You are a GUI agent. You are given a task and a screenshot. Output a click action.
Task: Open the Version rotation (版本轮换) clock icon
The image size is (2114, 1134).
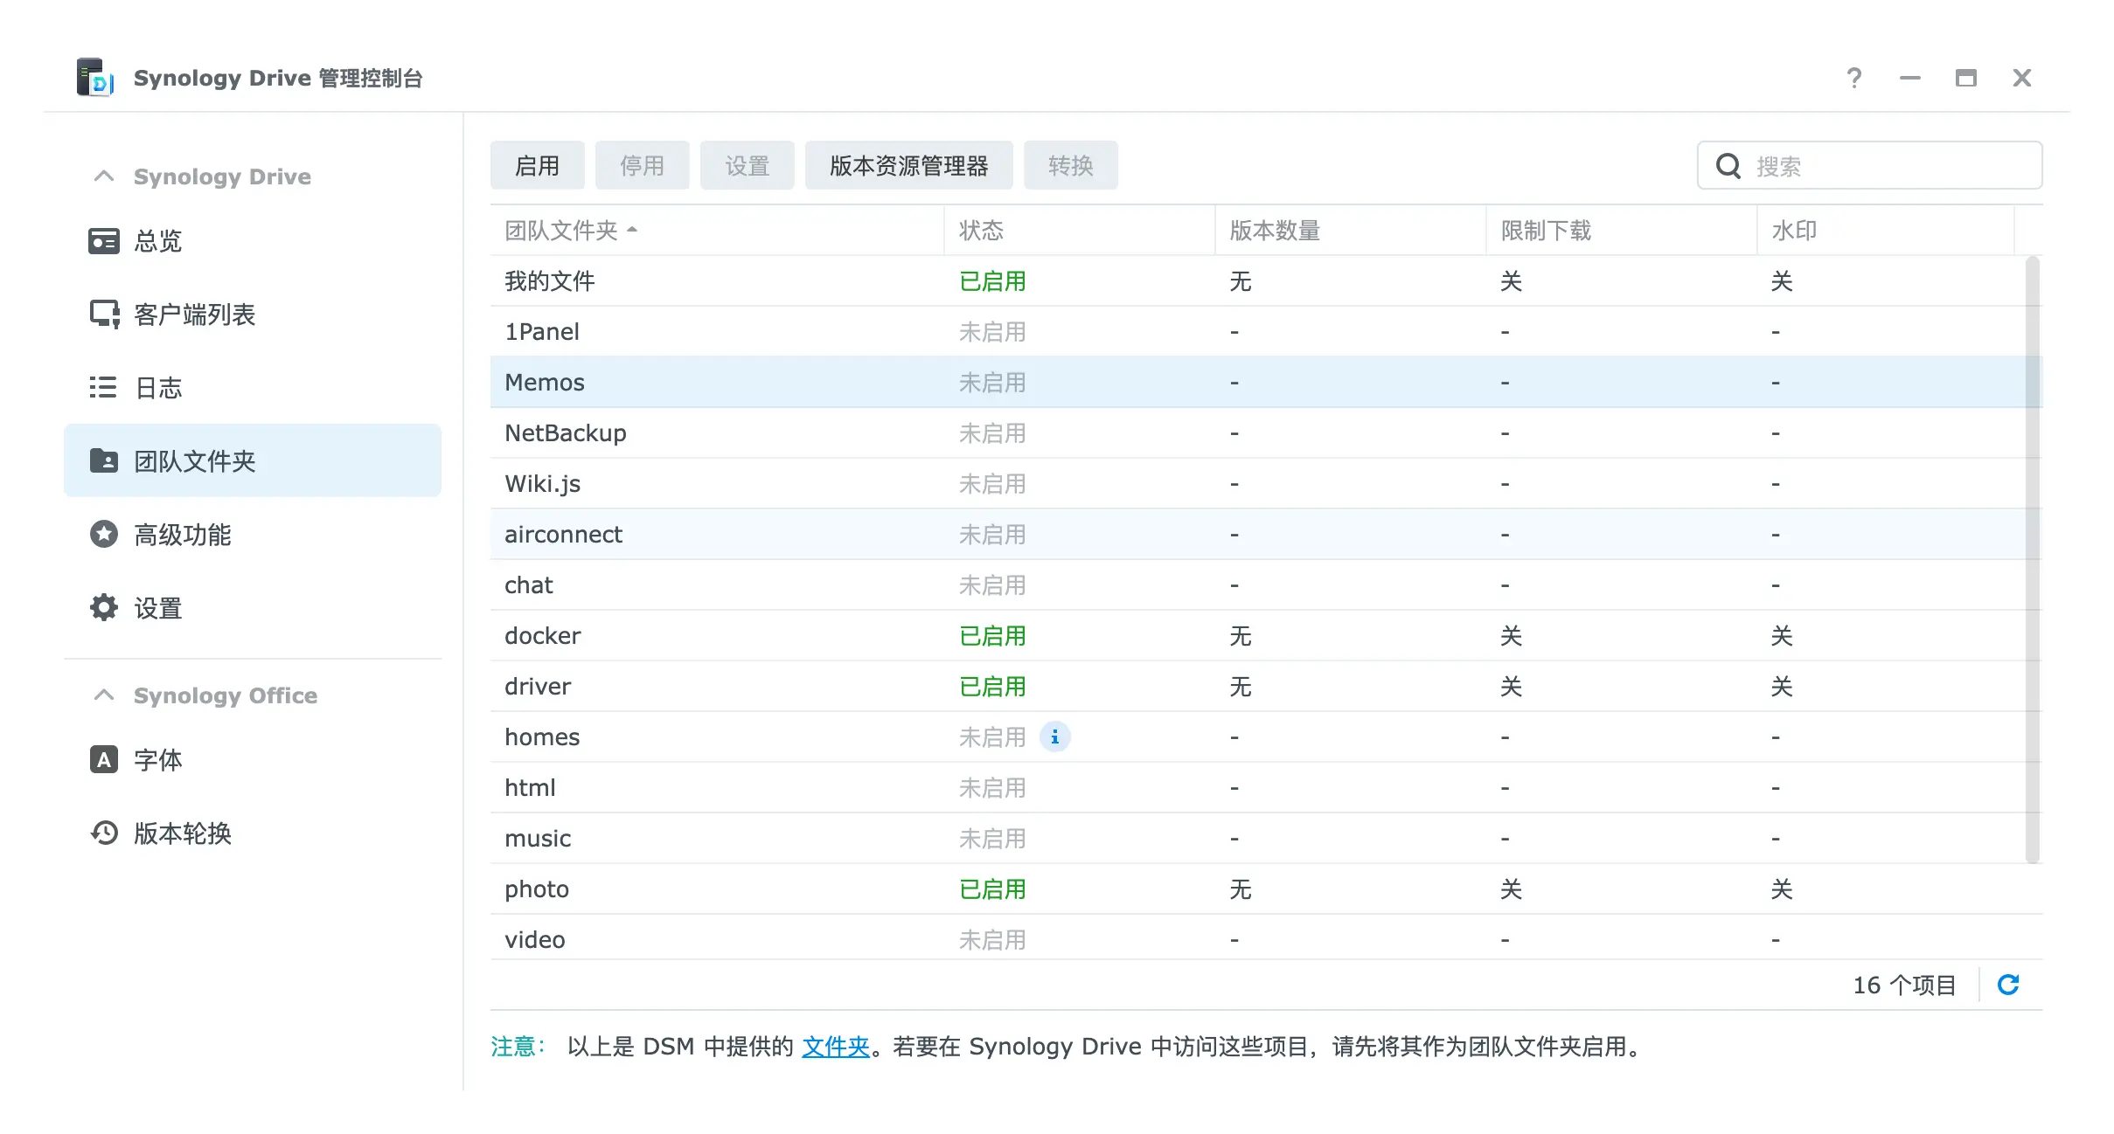click(104, 833)
